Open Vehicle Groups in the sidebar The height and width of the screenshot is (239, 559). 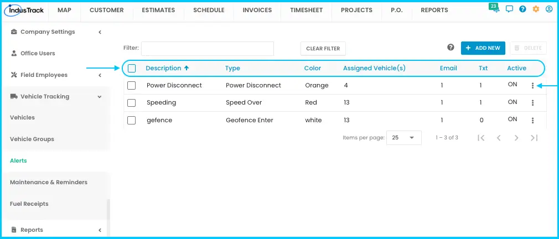click(x=32, y=139)
